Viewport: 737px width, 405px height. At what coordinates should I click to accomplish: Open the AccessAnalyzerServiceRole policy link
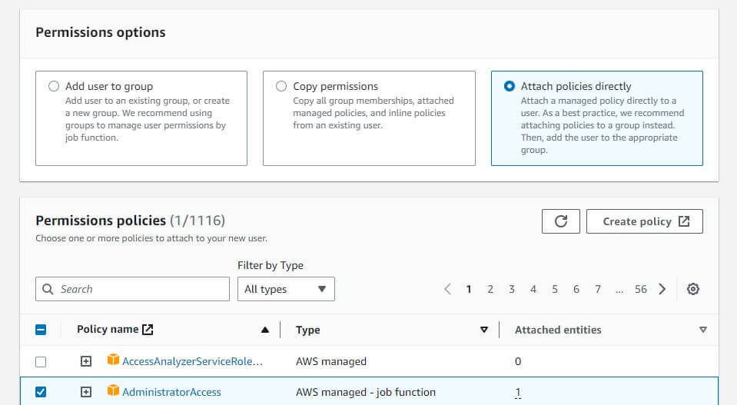(x=192, y=361)
